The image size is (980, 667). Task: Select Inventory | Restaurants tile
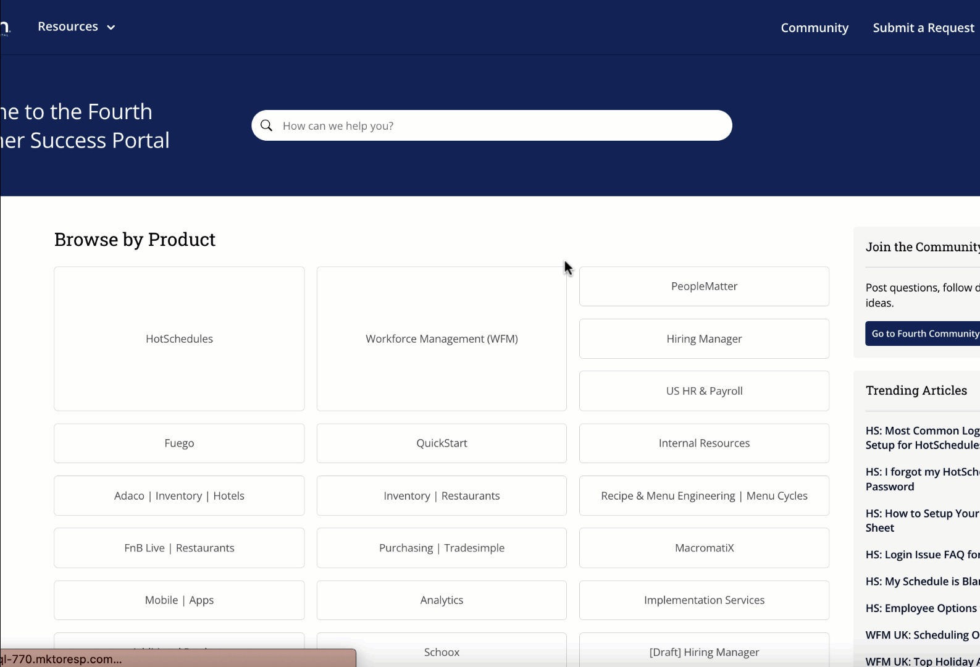442,495
